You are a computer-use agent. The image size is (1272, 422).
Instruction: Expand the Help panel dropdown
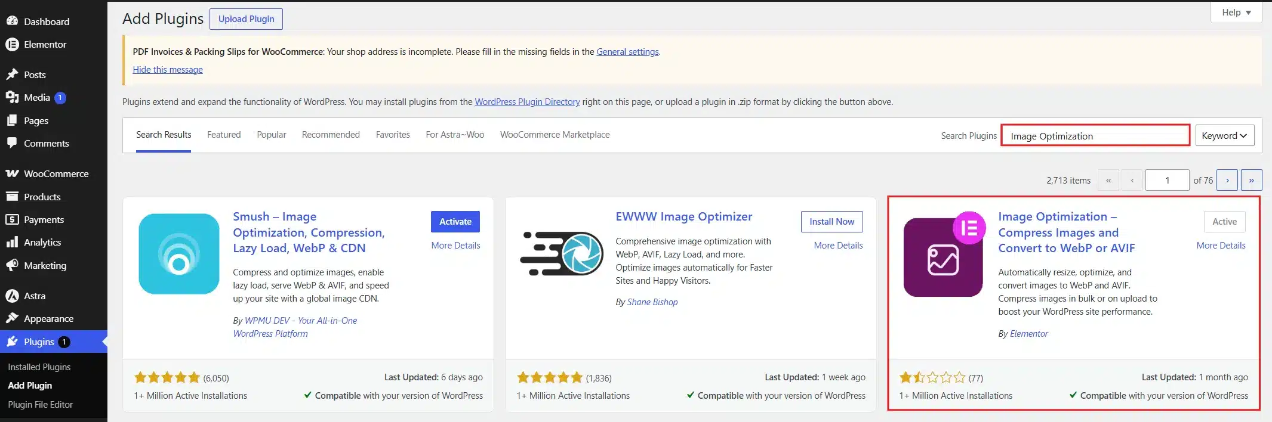click(x=1236, y=13)
